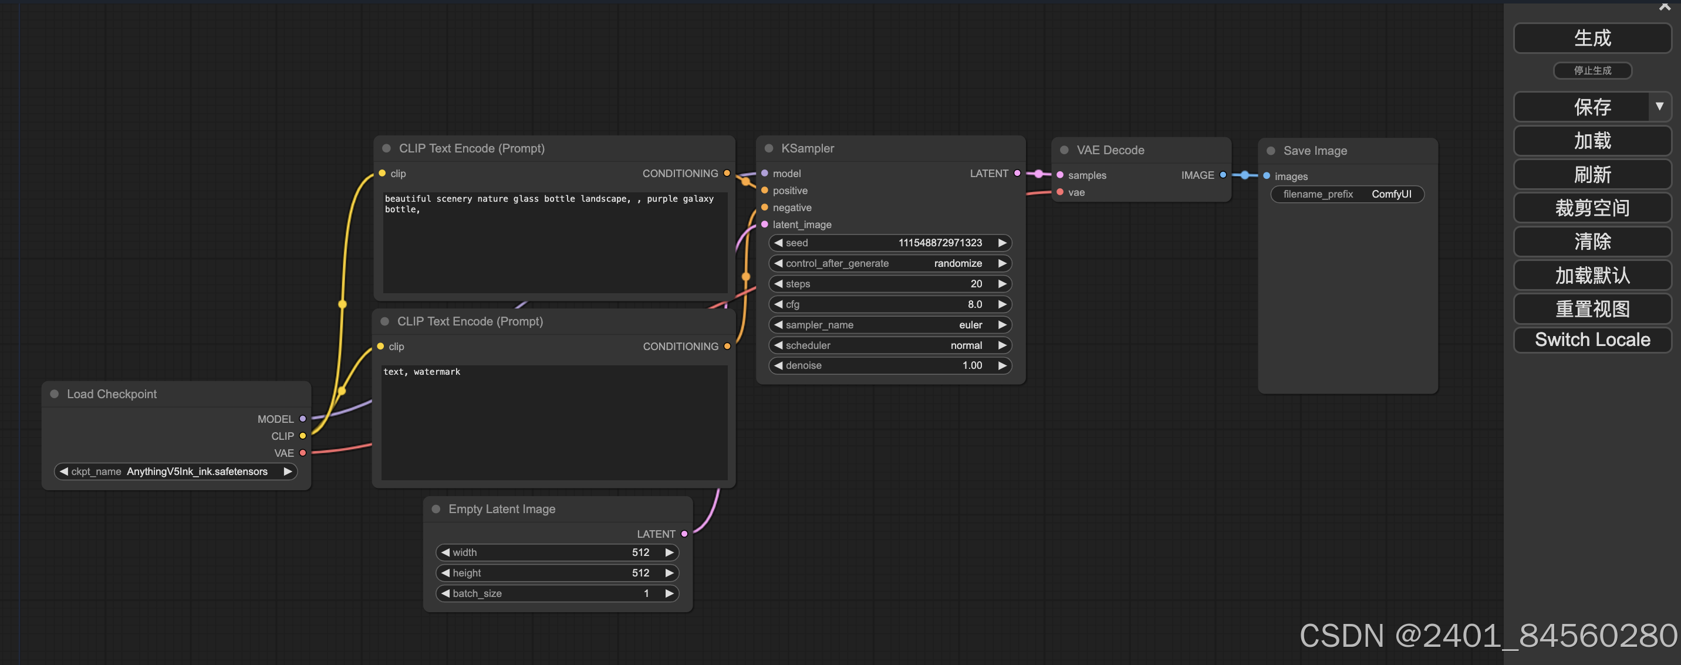
Task: Click the LATENT output socket of Empty Latent Image
Action: 684,534
